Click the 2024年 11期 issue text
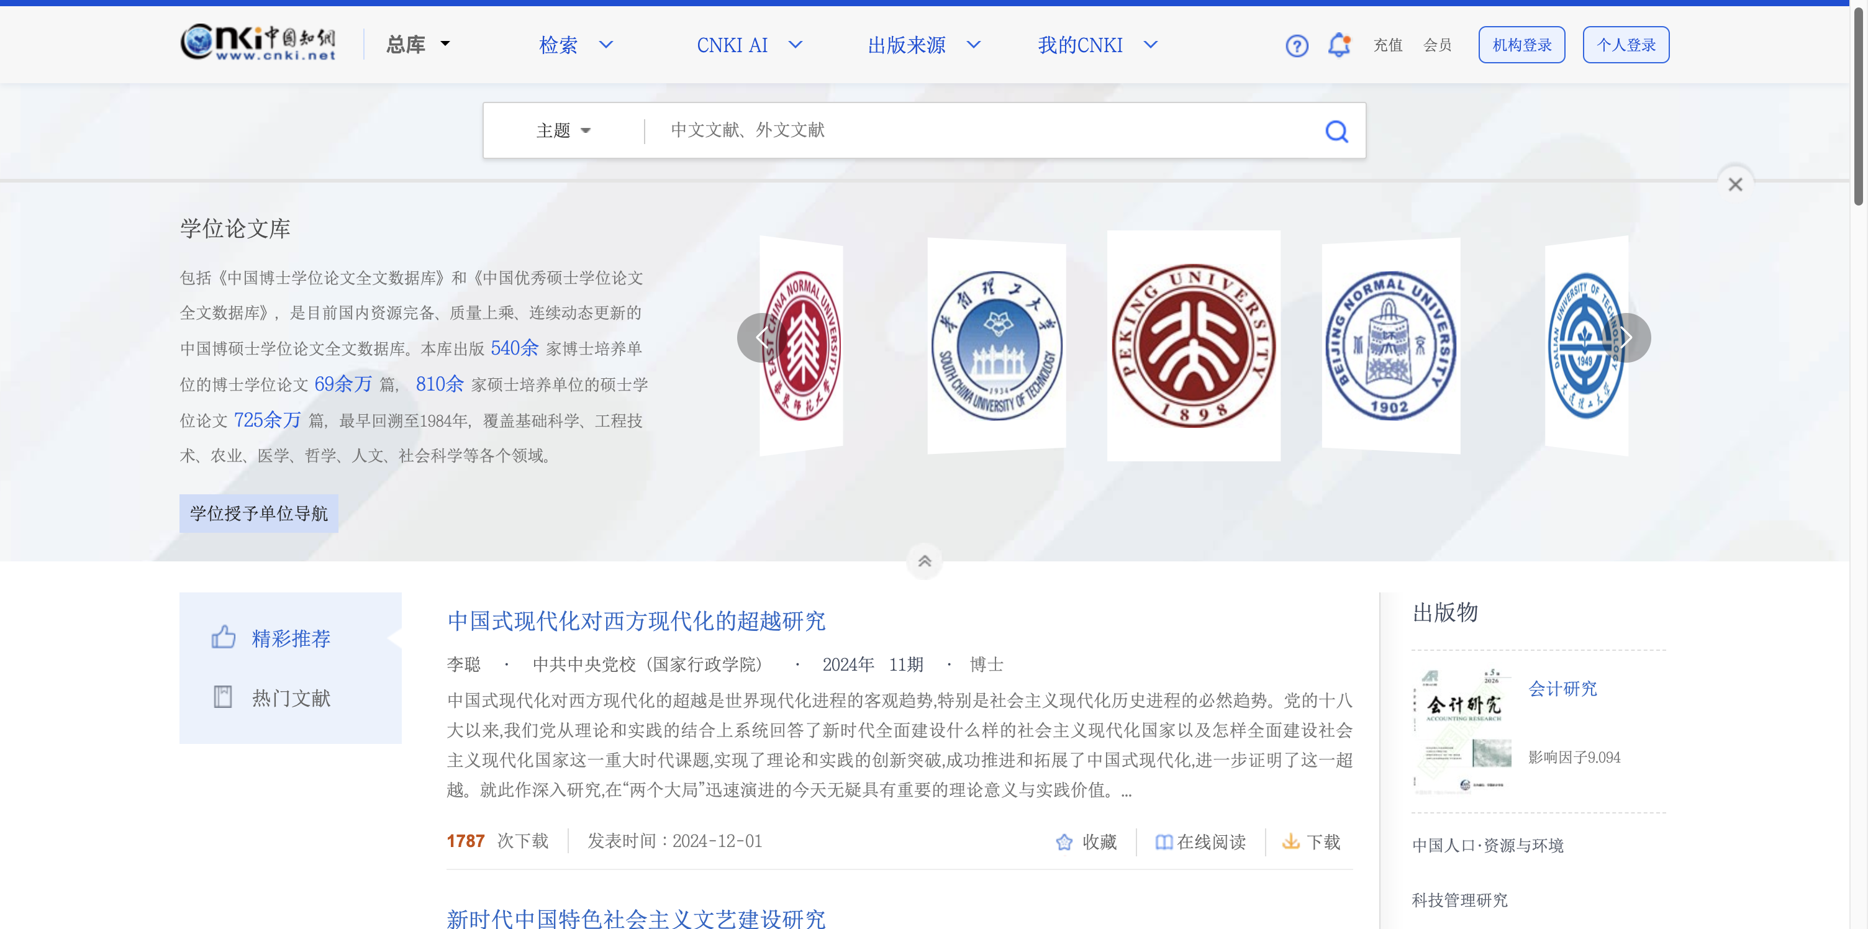This screenshot has height=929, width=1868. 873,664
